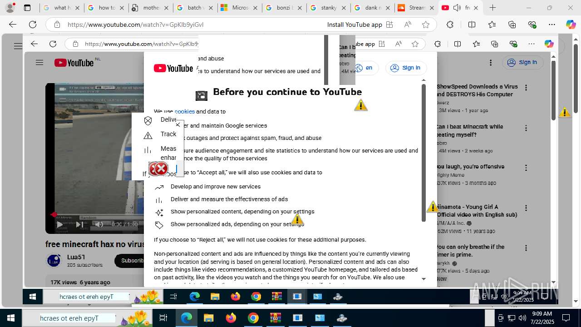Open the Edge profile avatar
The image size is (581, 327).
(10, 8)
